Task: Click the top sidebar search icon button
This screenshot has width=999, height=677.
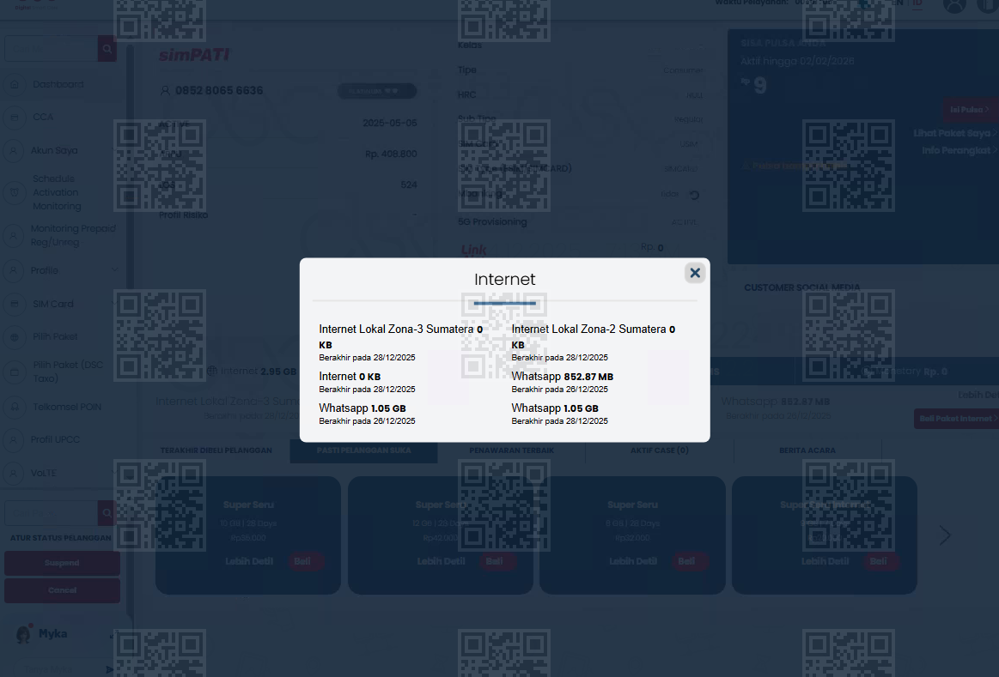Action: point(107,49)
